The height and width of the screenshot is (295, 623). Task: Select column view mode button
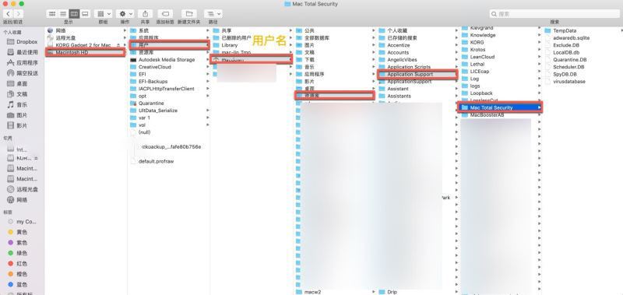(74, 14)
